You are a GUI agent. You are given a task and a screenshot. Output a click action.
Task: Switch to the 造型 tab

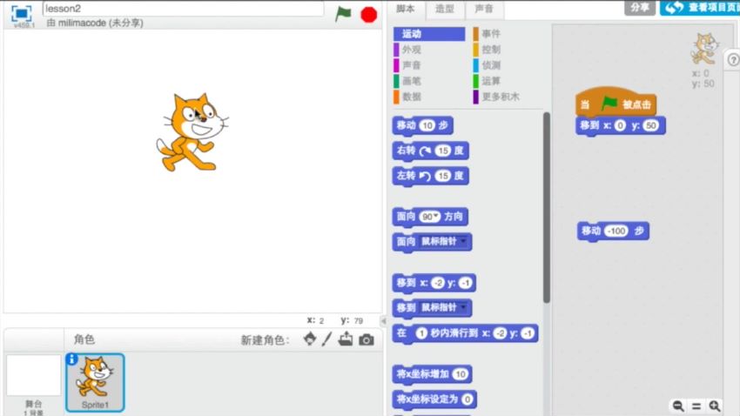tap(445, 9)
